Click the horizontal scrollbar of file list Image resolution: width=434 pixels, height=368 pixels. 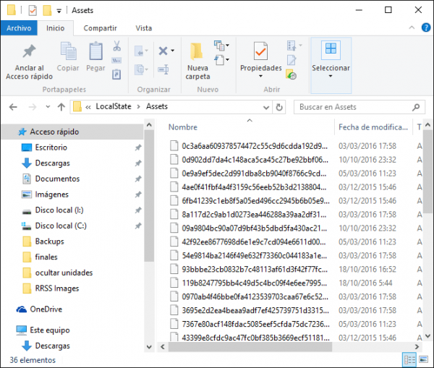(250, 347)
